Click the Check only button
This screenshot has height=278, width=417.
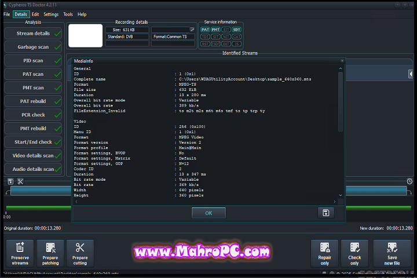[x=354, y=254]
